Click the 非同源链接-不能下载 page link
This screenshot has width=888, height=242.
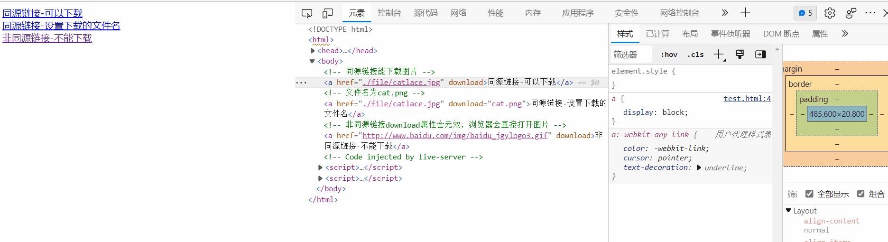point(47,38)
